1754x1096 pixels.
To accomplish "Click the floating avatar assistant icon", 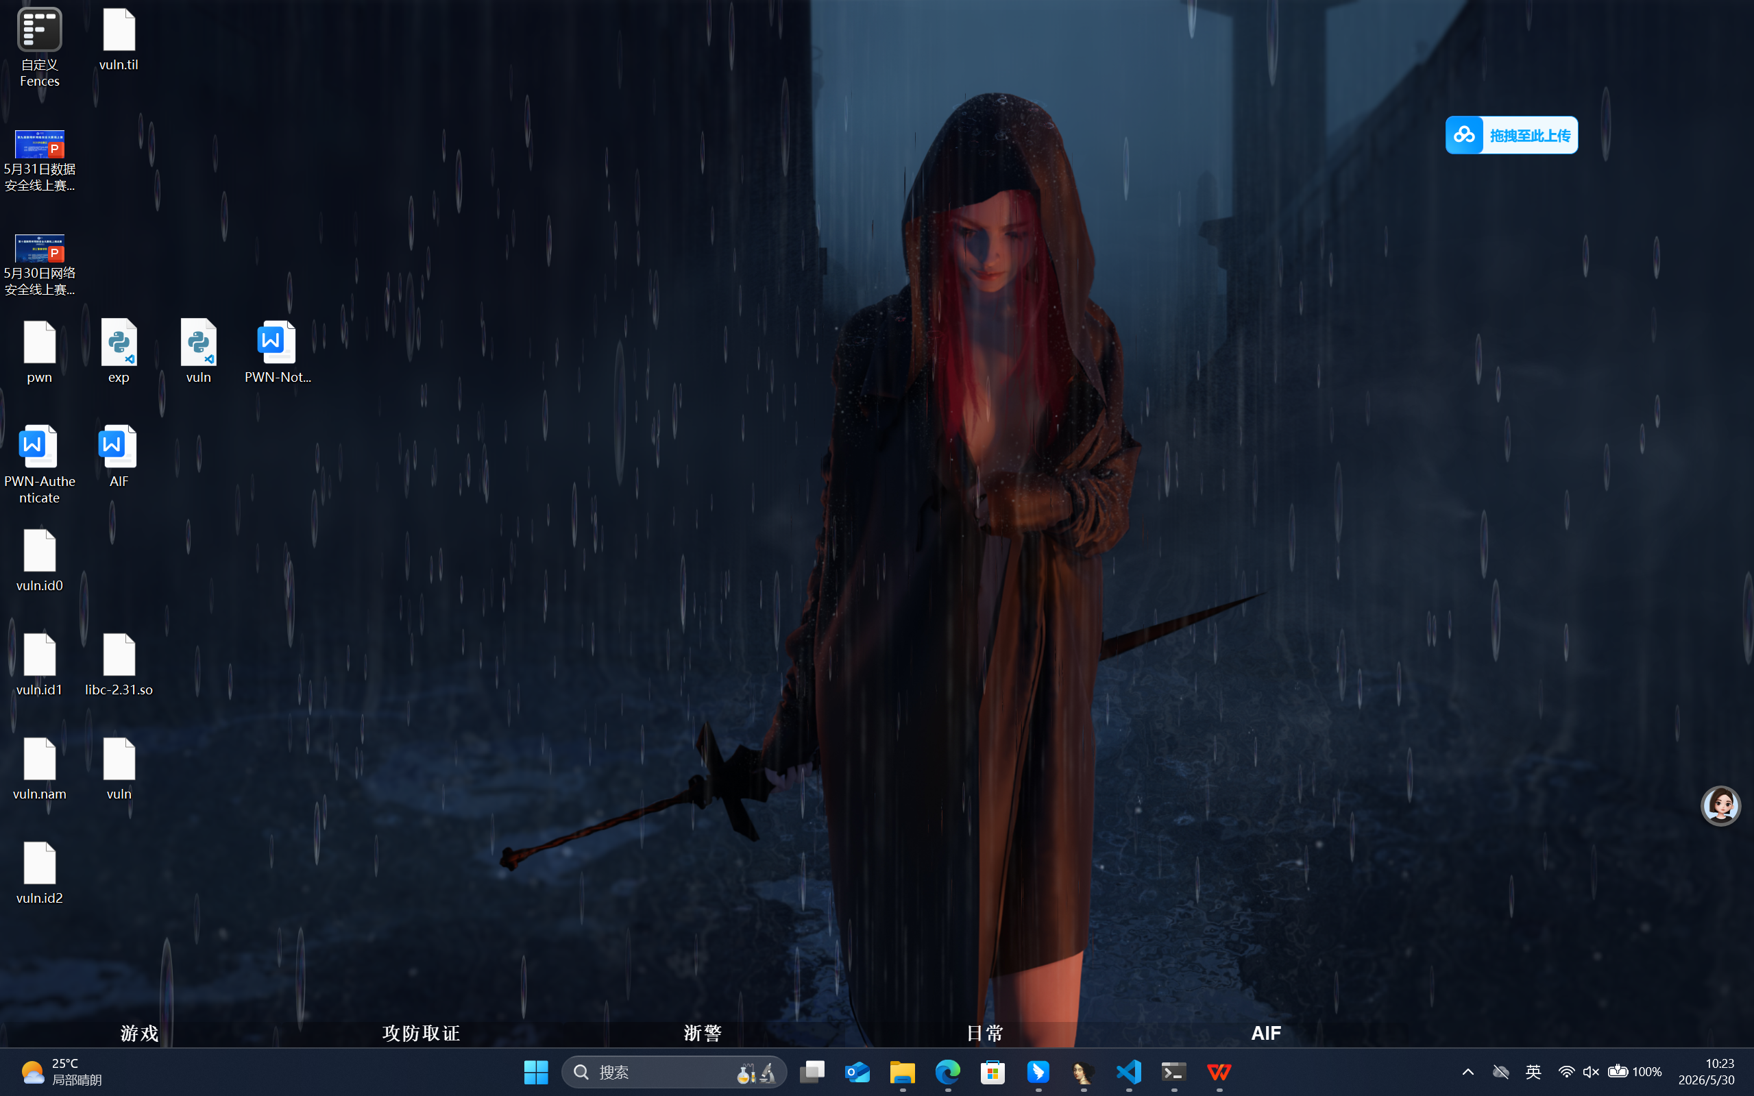I will 1720,805.
